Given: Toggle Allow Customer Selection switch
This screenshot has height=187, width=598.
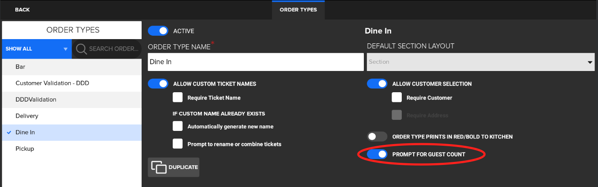Looking at the screenshot, I should pyautogui.click(x=377, y=84).
